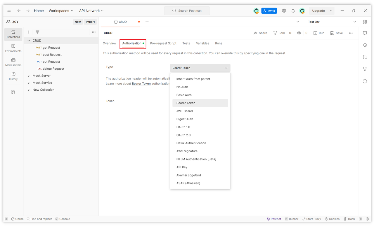Click the New button
Screen dimensions: 374x226
pyautogui.click(x=78, y=22)
